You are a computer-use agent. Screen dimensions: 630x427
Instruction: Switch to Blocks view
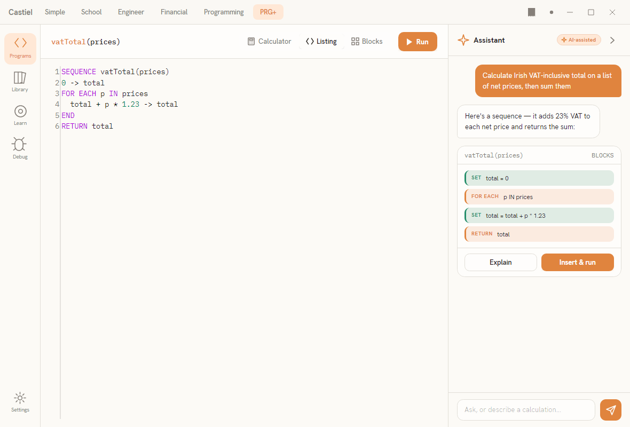[367, 42]
